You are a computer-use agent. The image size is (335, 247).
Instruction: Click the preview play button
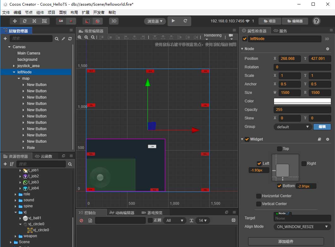[x=173, y=21]
